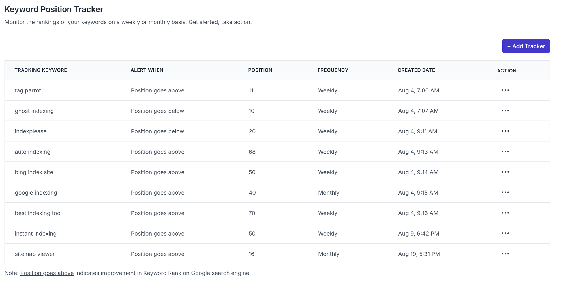Screen dimensions: 566x287
Task: Click Aug 19, 5:31 PM created date
Action: tap(419, 254)
